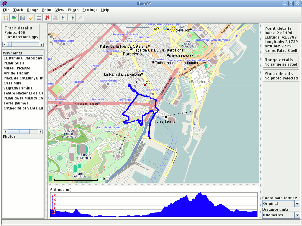The width and height of the screenshot is (302, 226).
Task: Select waypoint Palau de la Música in the list
Action: (x=23, y=98)
